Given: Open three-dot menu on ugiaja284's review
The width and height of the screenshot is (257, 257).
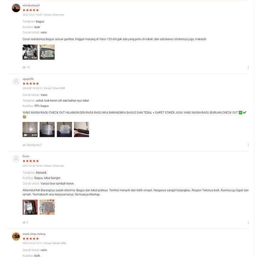Looking at the screenshot, I should tap(248, 145).
